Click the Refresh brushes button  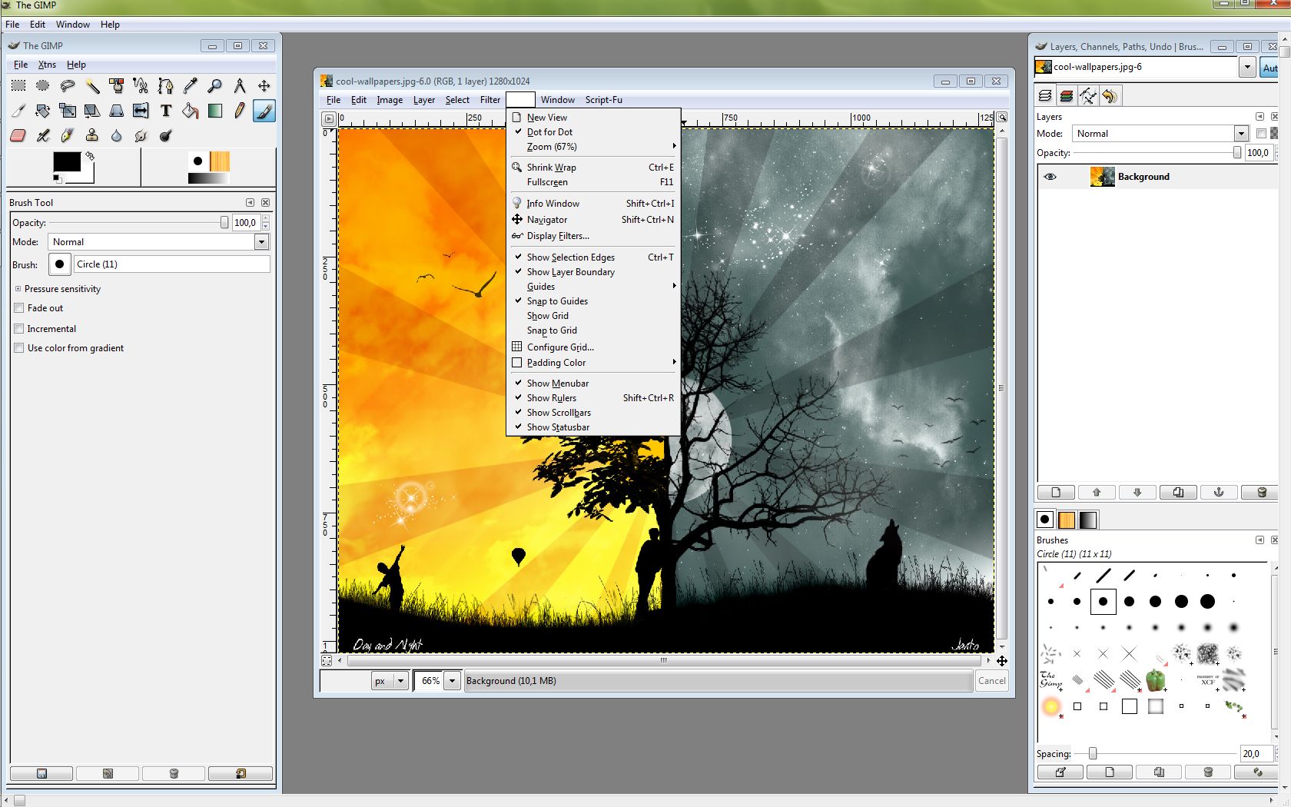tap(1257, 772)
